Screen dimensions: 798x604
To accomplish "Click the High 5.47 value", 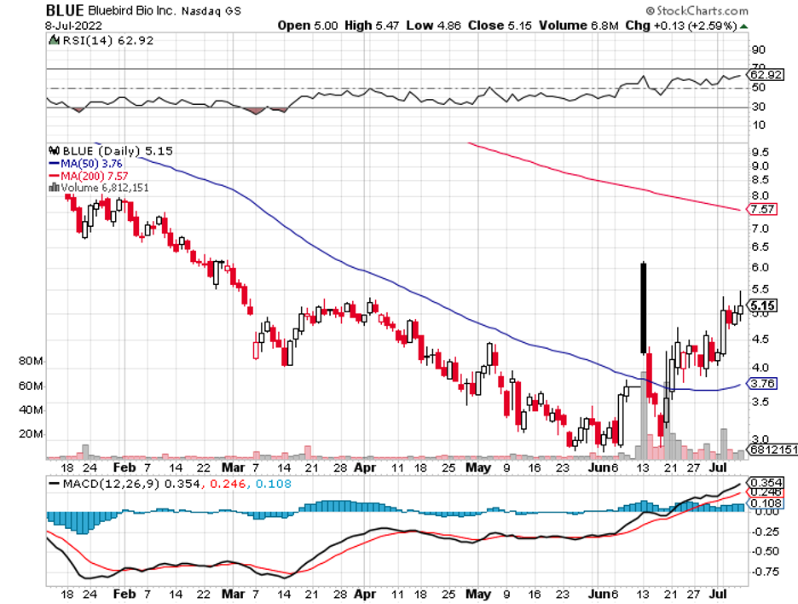I will coord(372,26).
